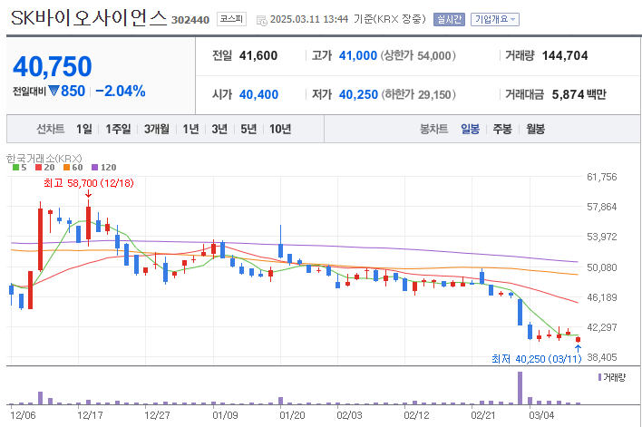Click the 선차트 section label
Screen dimensions: 642x427
(x=51, y=129)
